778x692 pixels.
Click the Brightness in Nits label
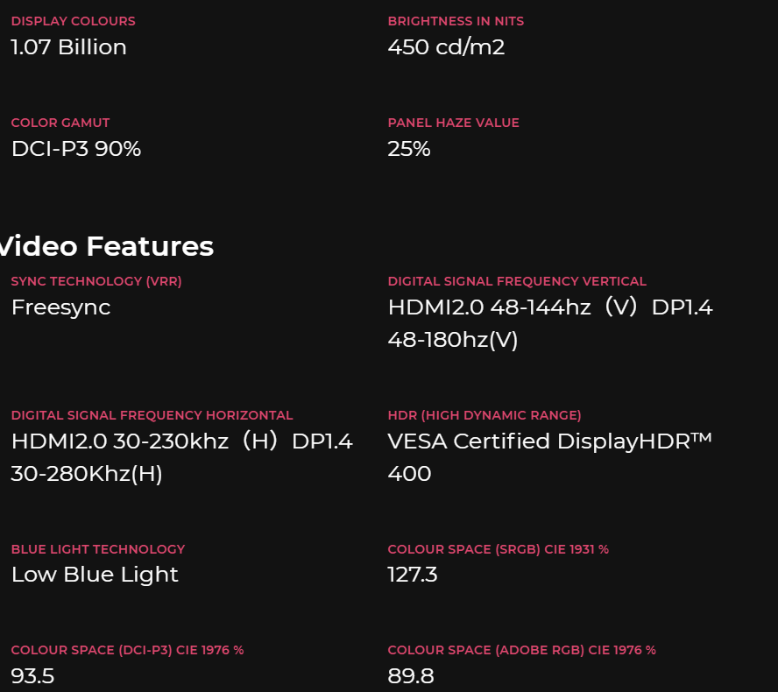pos(456,21)
